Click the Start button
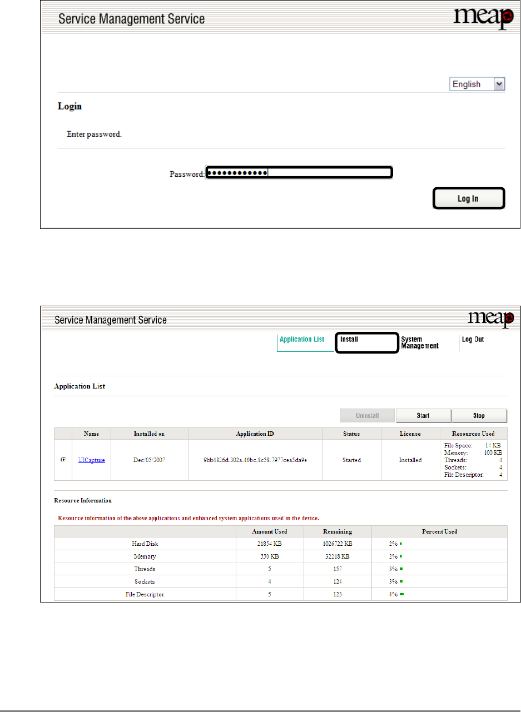Viewport: 521px width, 712px height. click(423, 416)
